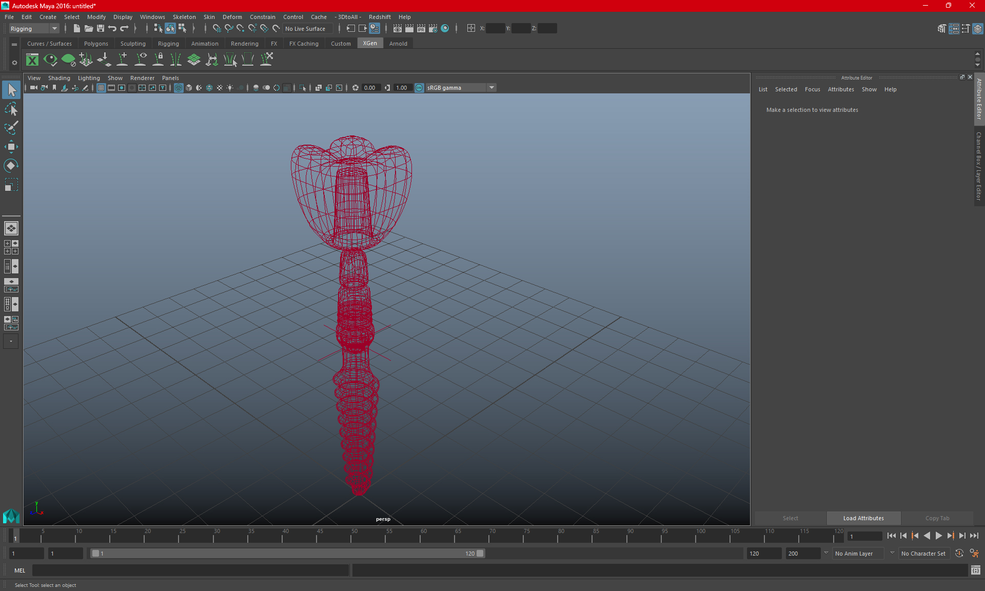Open the Panels viewport menu

click(170, 78)
